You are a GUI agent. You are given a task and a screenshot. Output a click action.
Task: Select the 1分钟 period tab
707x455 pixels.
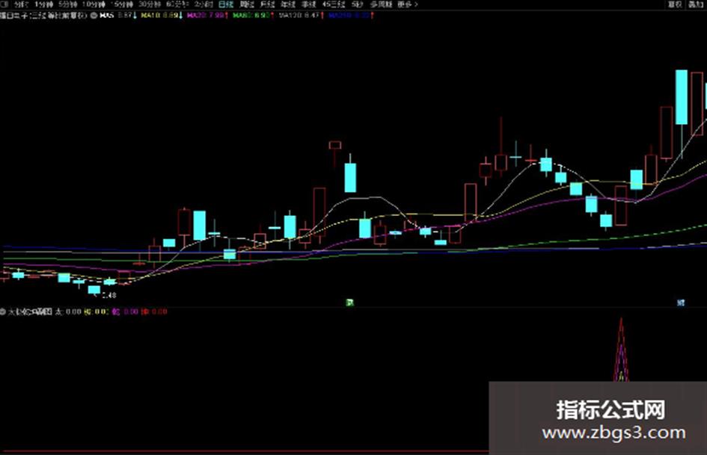point(43,4)
